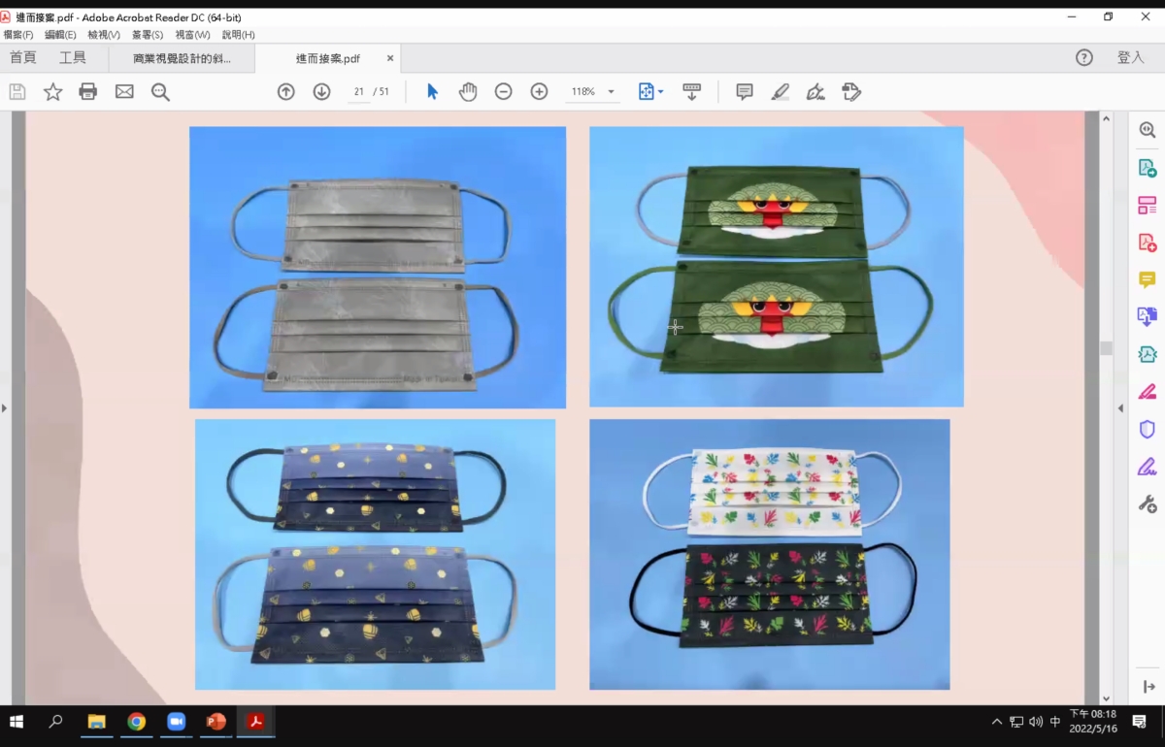The height and width of the screenshot is (747, 1165).
Task: Open the Protect shield tool in sidebar
Action: (x=1147, y=429)
